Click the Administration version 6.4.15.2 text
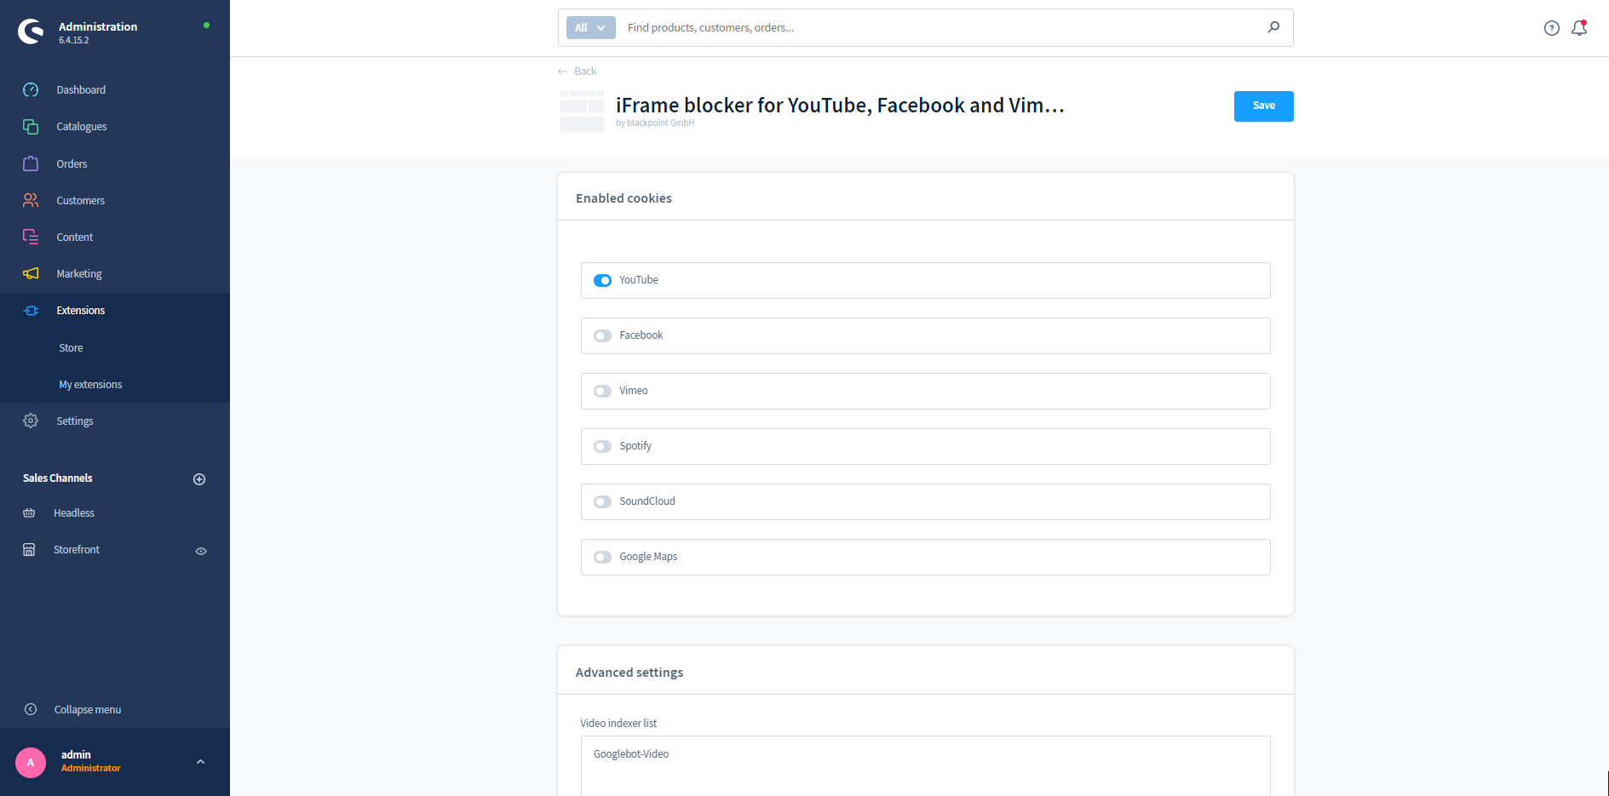This screenshot has height=796, width=1609. [x=74, y=40]
